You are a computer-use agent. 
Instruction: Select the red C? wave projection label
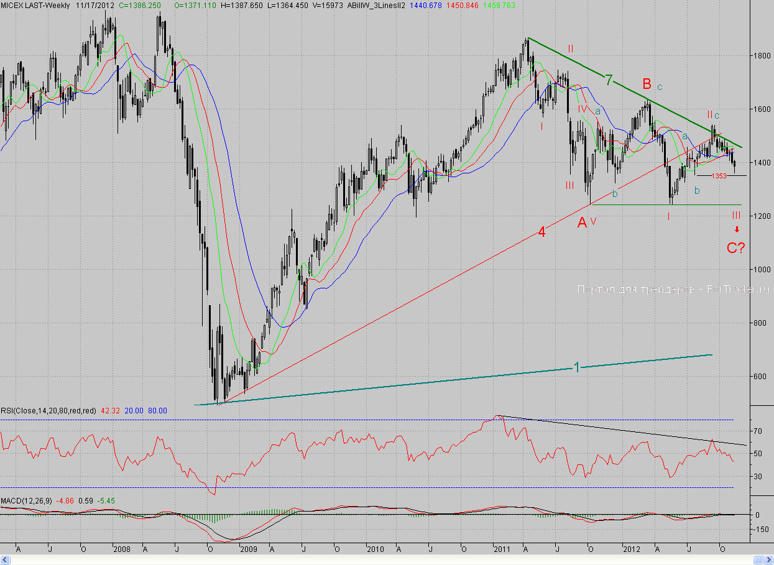coord(736,248)
